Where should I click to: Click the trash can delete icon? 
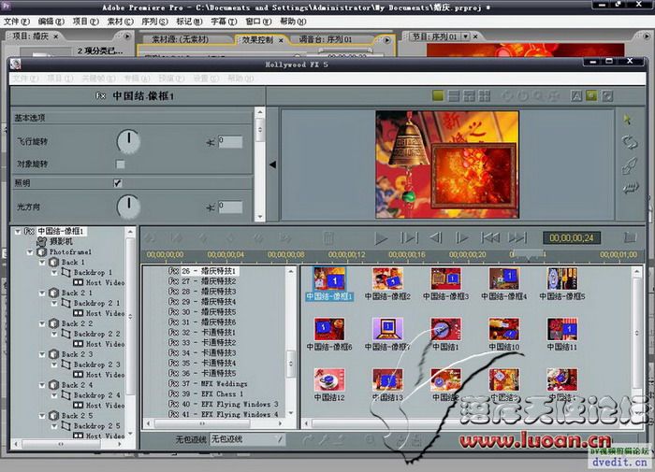point(328,238)
